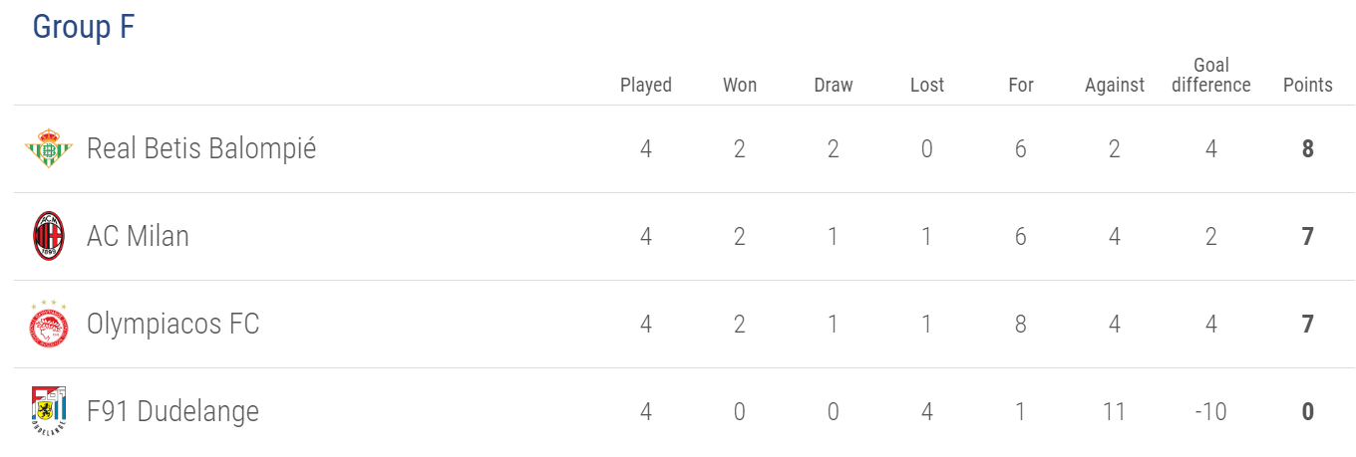
Task: Open the Real Betis Balompié team link
Action: pos(201,148)
